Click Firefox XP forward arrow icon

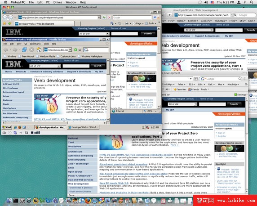(15, 50)
